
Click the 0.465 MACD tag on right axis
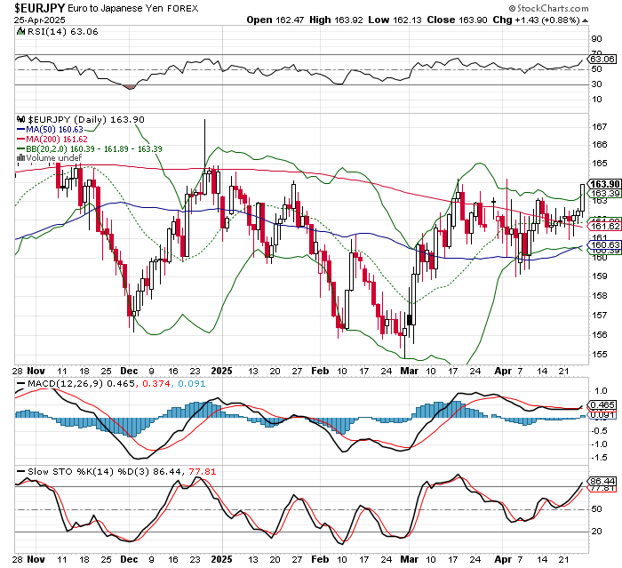[603, 405]
